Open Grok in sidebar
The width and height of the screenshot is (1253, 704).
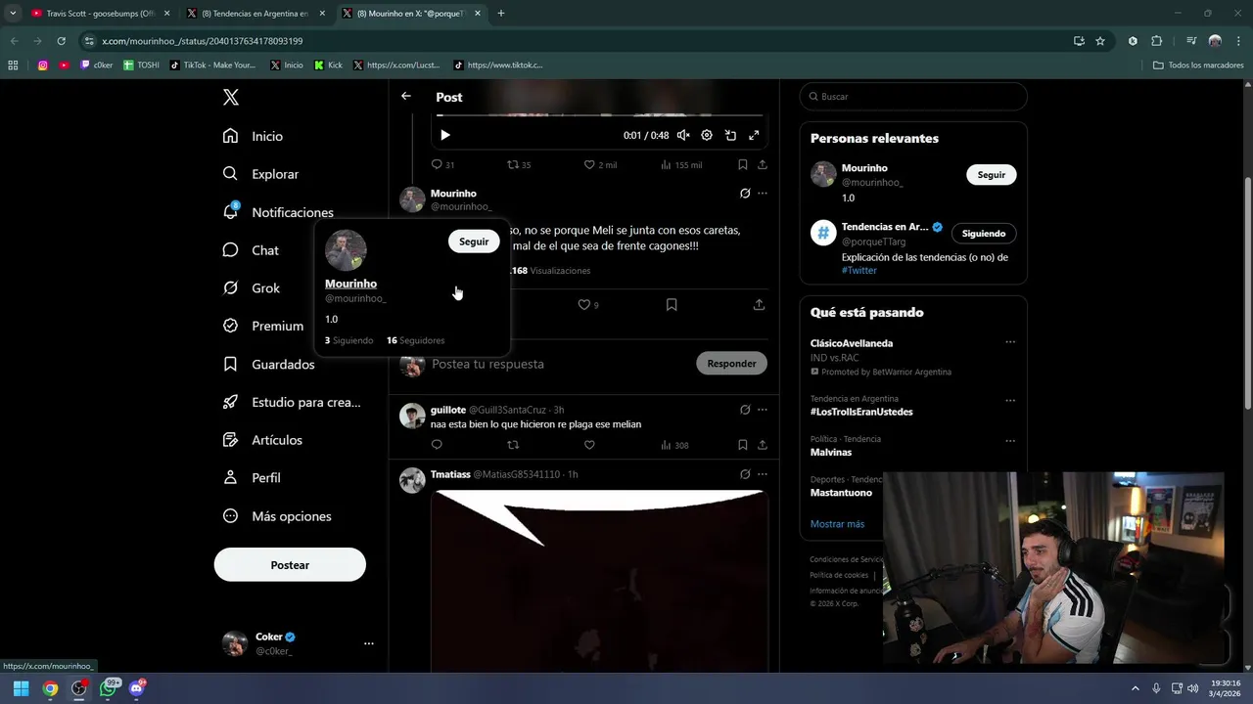253,288
